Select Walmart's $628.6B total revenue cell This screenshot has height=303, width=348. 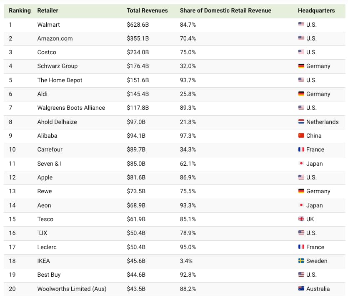pyautogui.click(x=138, y=25)
